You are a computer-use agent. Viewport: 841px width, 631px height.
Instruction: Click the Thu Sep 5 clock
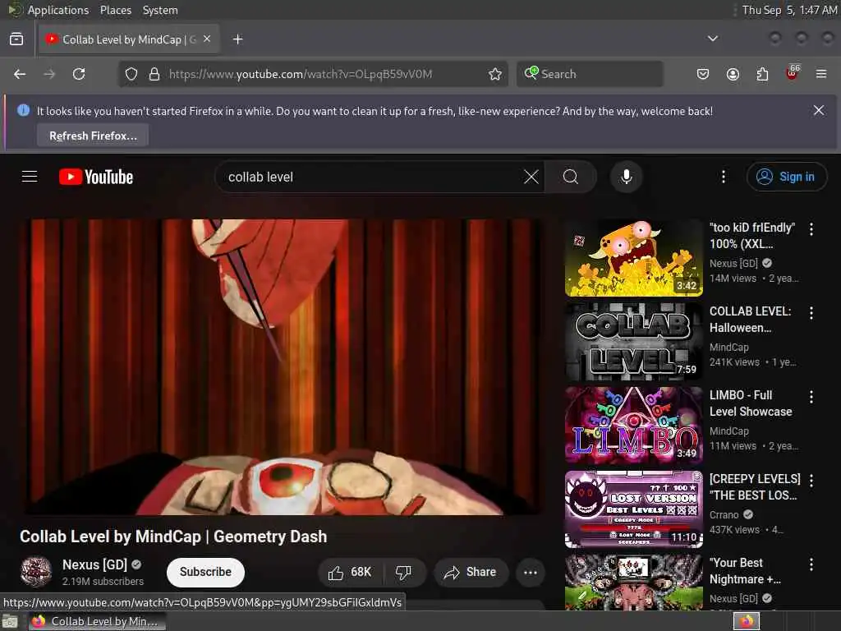coord(789,10)
